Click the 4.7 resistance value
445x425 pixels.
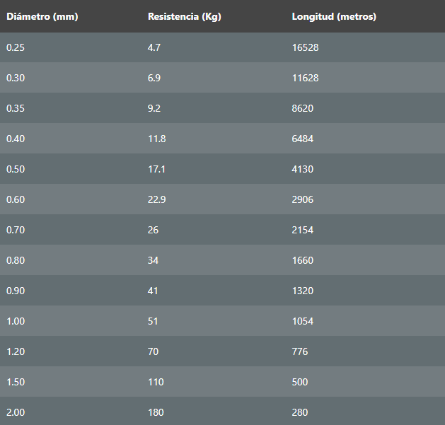(x=155, y=47)
